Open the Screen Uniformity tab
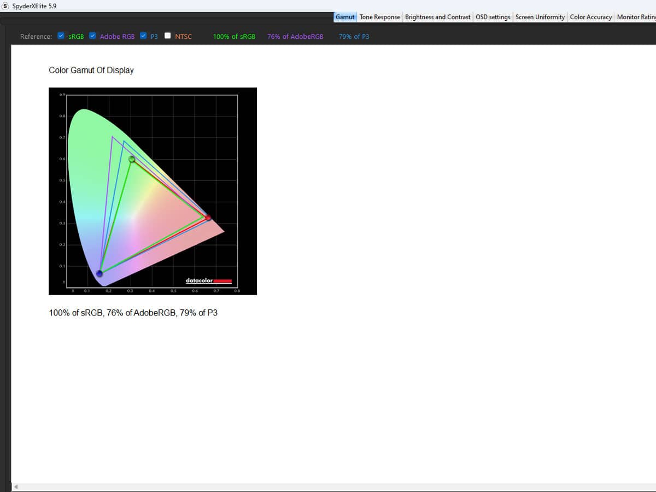656x492 pixels. [540, 17]
